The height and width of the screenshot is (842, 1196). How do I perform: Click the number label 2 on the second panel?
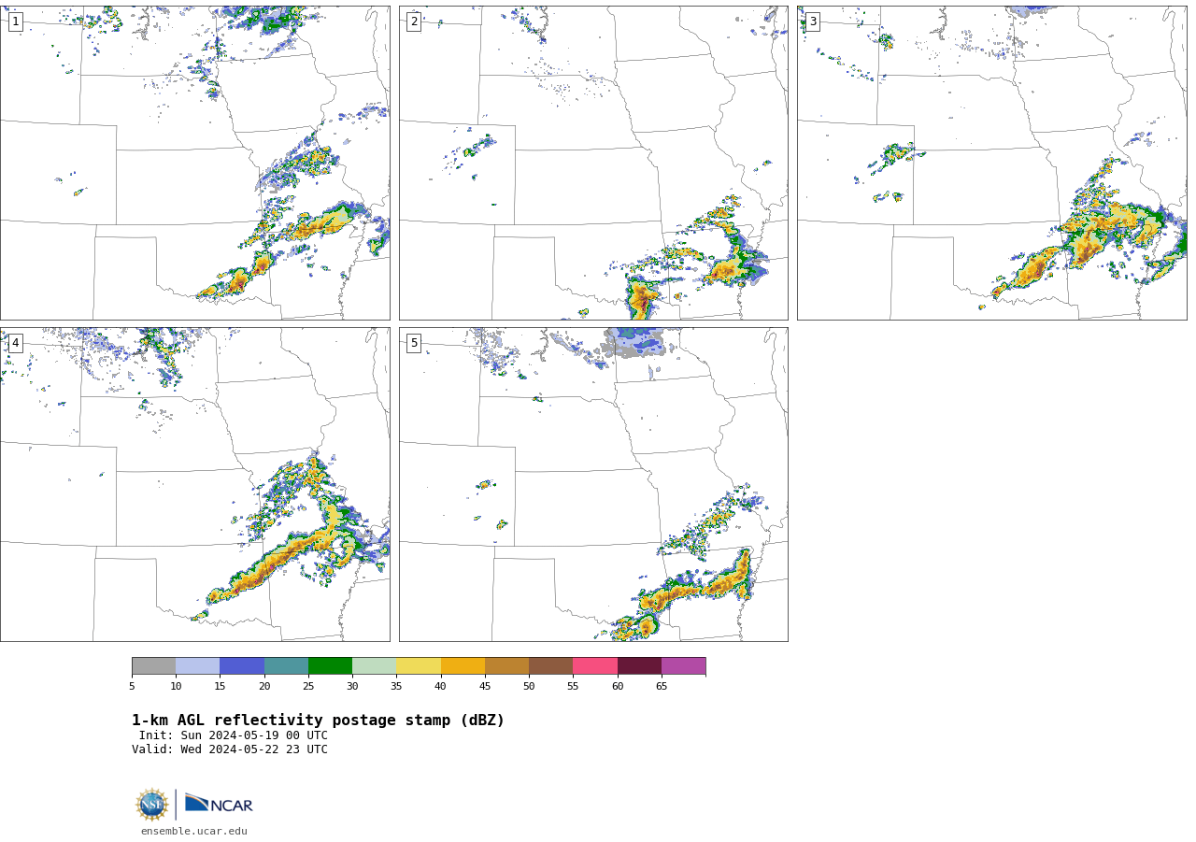pyautogui.click(x=414, y=21)
